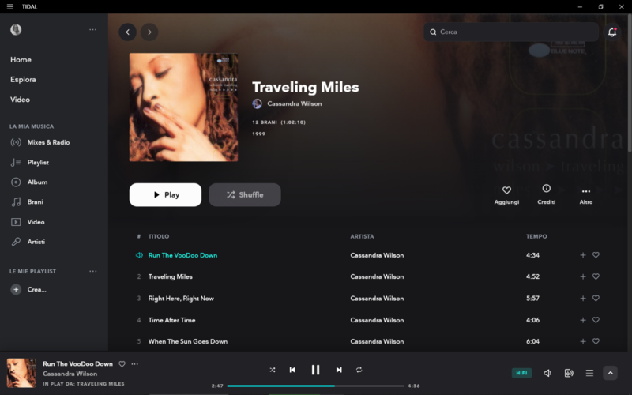Open the play queue list icon
The image size is (632, 395).
click(589, 373)
